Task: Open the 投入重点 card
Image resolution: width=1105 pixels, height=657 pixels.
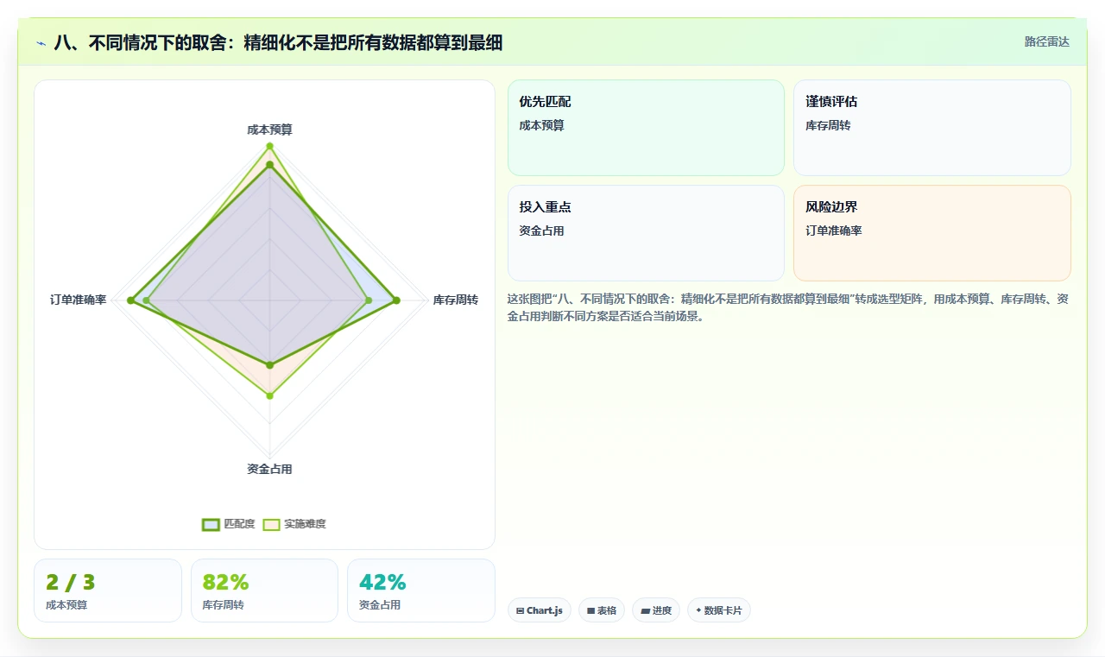Action: pyautogui.click(x=646, y=233)
